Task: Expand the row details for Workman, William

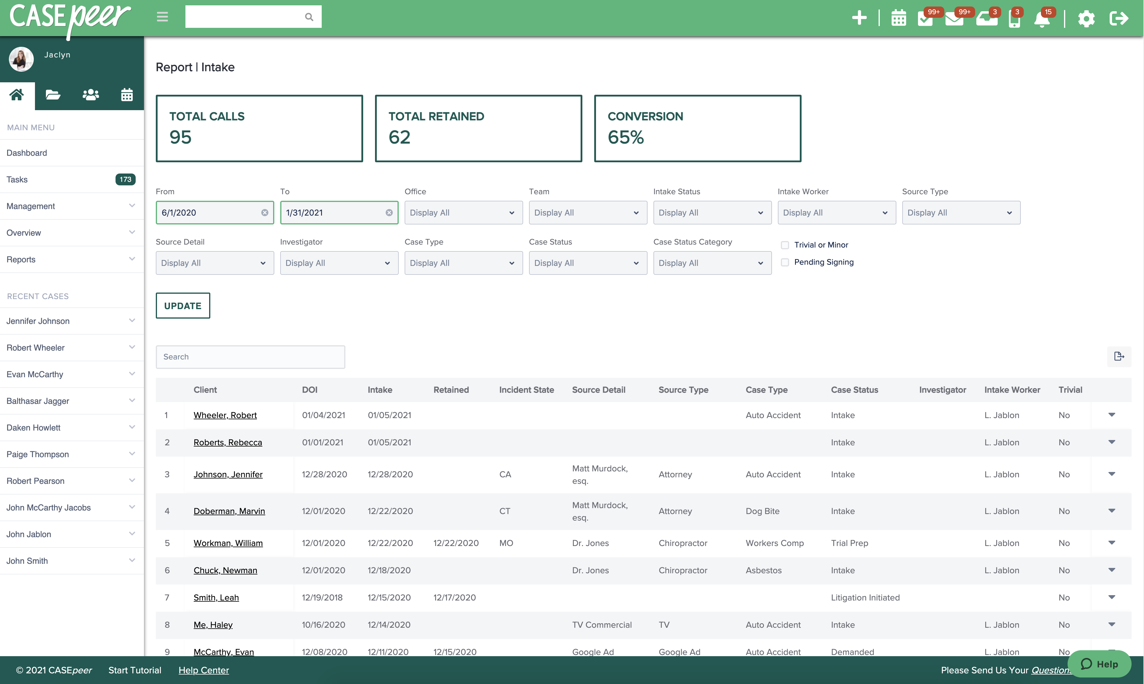Action: pyautogui.click(x=1112, y=542)
